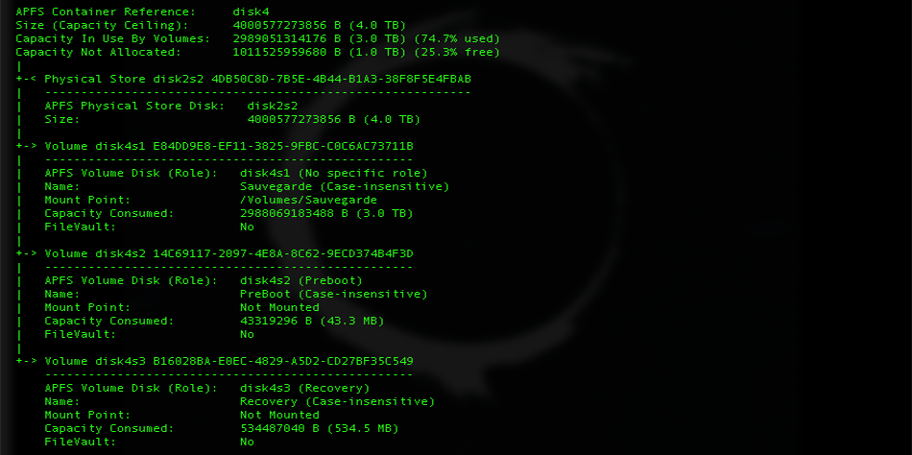Viewport: 912px width, 455px height.
Task: Click the APFS Physical Store Disk value disk2s2
Action: [273, 106]
